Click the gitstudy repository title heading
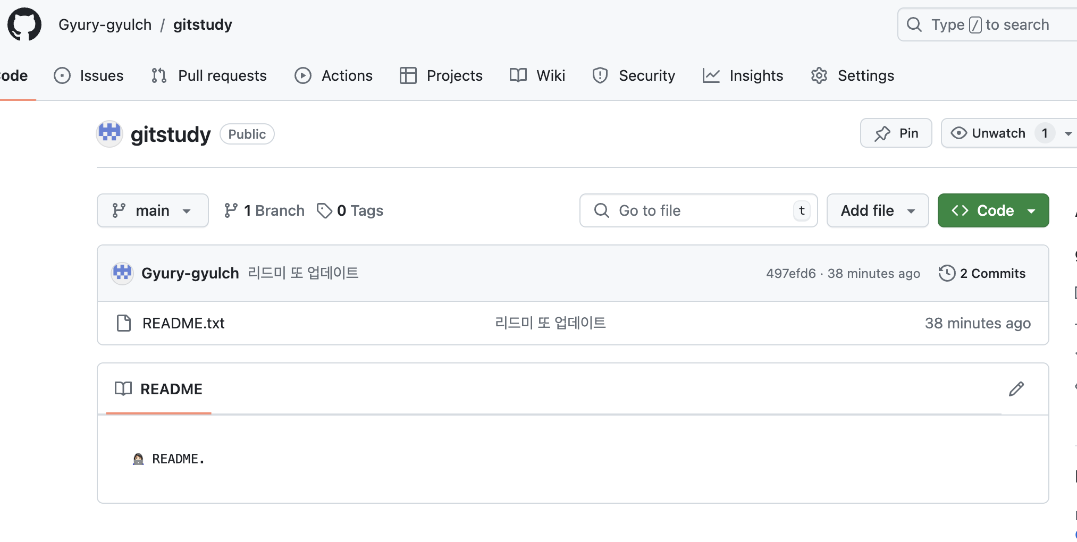Image resolution: width=1077 pixels, height=542 pixels. pos(171,134)
